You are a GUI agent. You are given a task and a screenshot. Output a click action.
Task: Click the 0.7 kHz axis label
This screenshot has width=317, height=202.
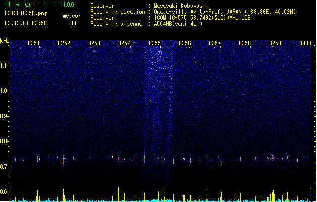tap(5, 167)
